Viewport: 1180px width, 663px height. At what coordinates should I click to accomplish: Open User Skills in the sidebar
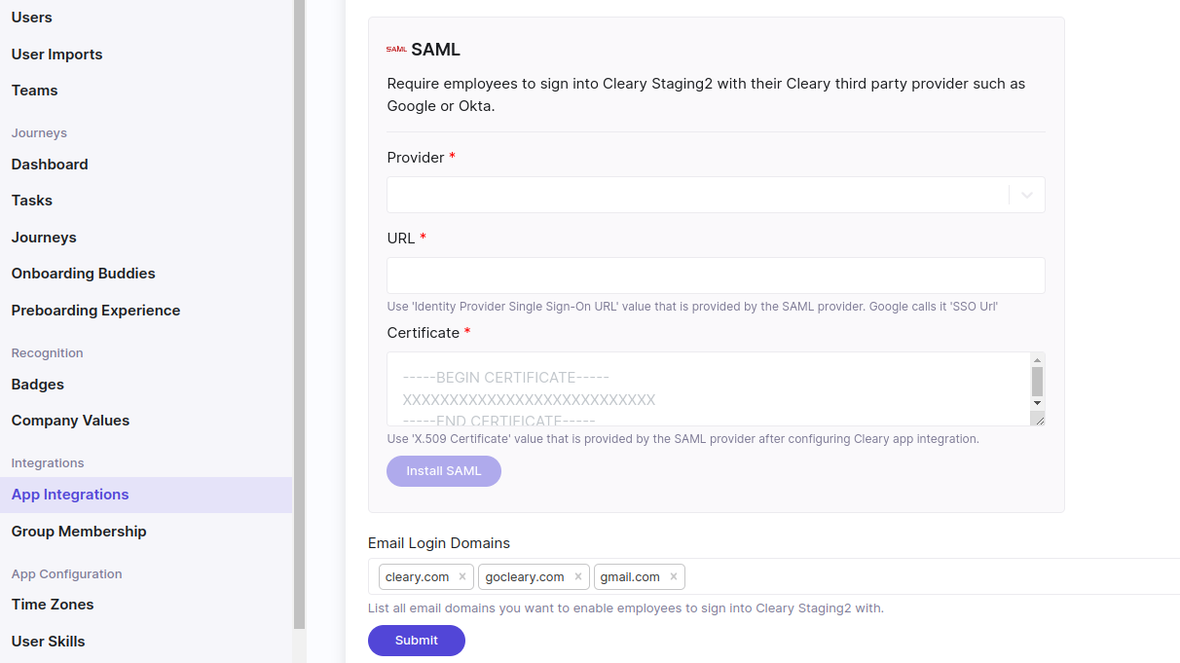point(49,642)
